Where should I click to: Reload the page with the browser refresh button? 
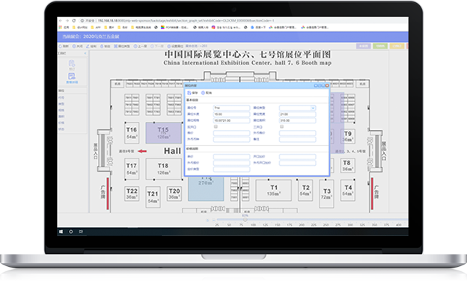pyautogui.click(x=74, y=21)
